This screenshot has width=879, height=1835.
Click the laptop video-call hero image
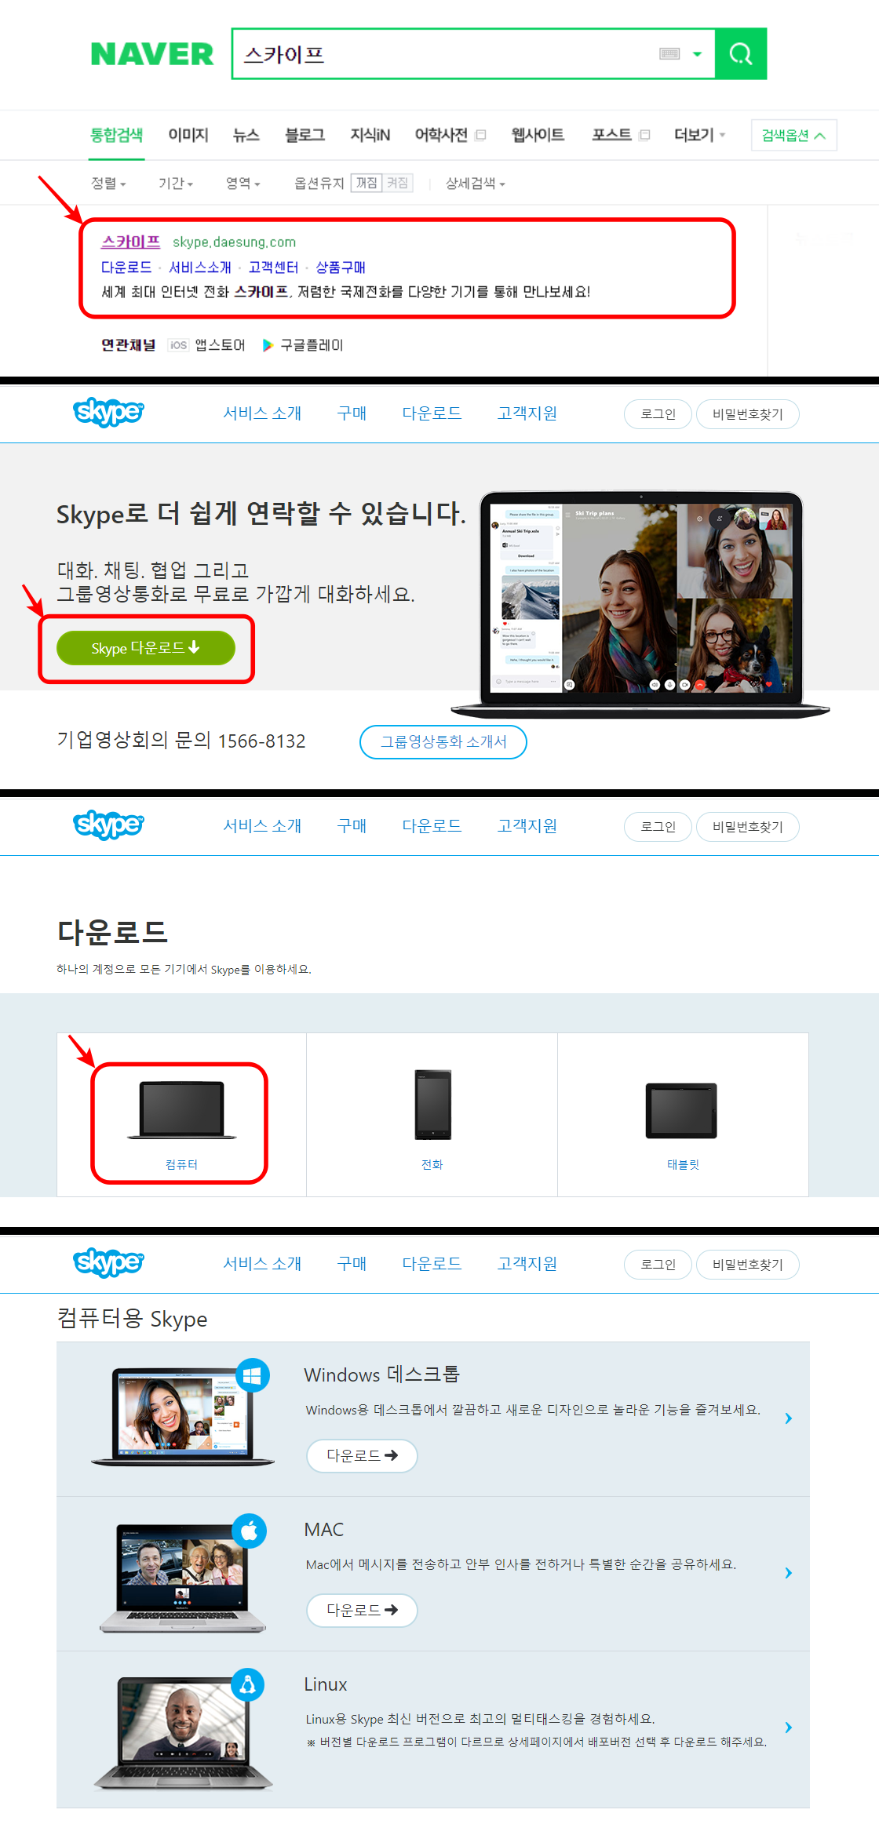coord(641,604)
